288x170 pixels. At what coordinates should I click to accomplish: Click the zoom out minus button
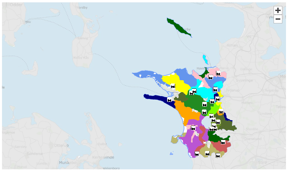(278, 19)
